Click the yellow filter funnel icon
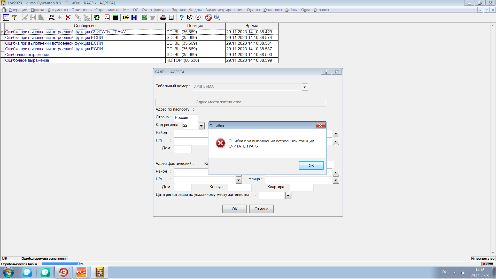 14,18
